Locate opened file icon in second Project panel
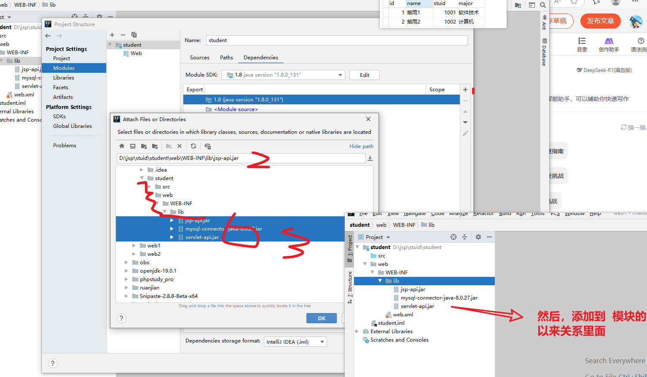The image size is (647, 377). (x=454, y=237)
